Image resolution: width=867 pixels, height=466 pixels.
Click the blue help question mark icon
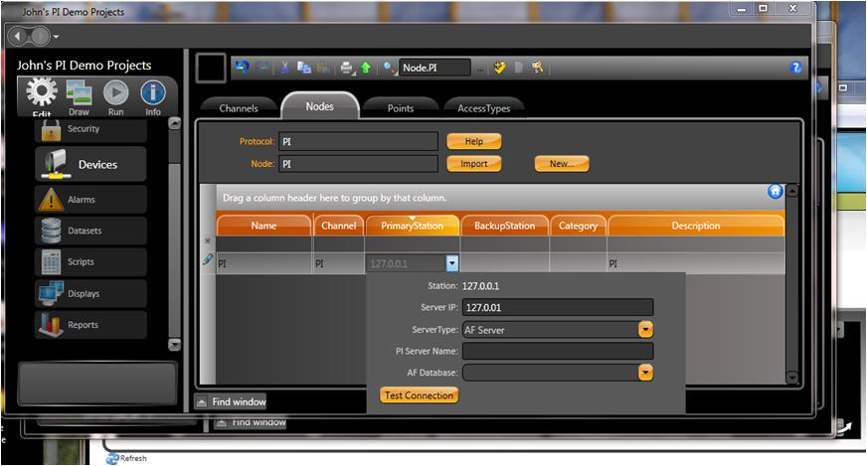click(795, 68)
